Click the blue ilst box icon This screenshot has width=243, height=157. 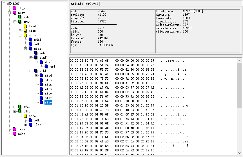tap(30, 125)
